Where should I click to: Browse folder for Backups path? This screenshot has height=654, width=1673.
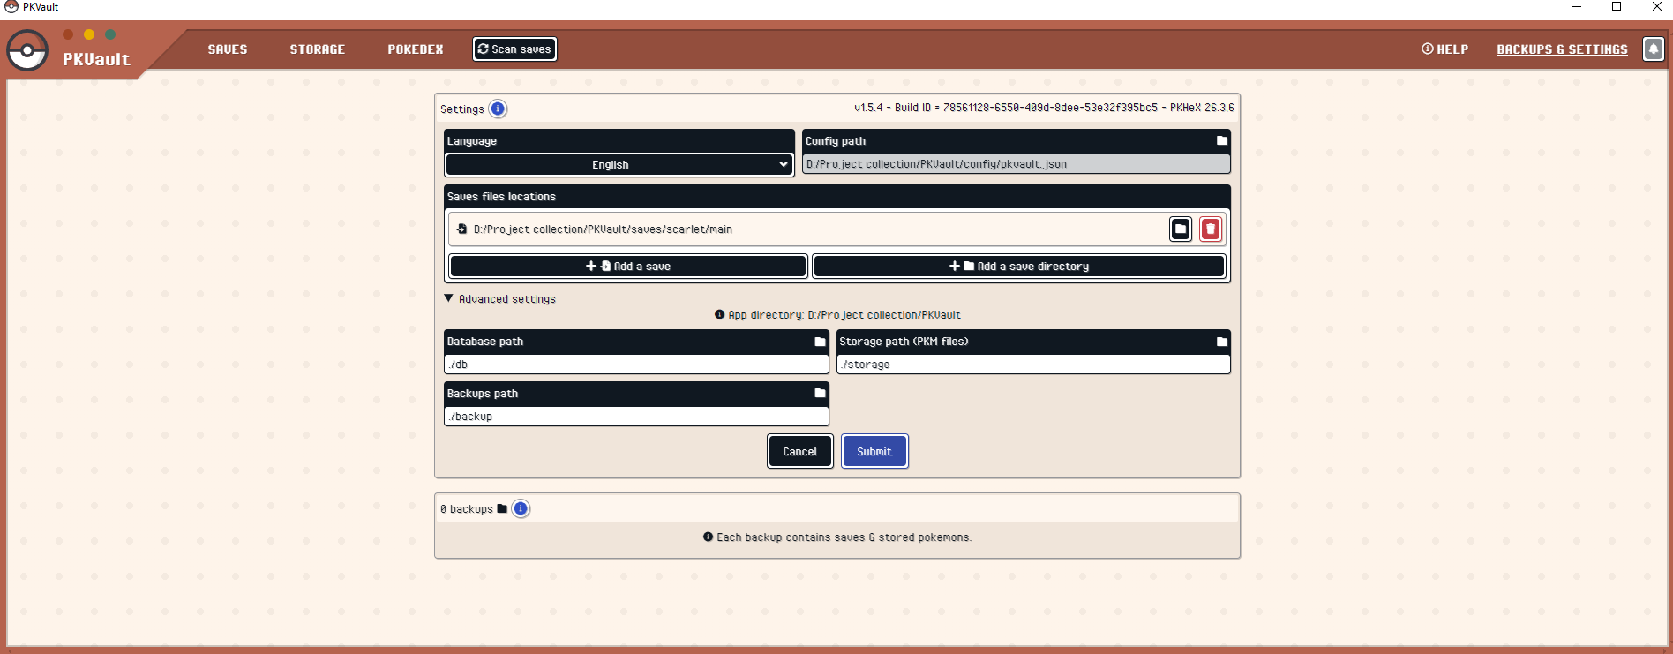pyautogui.click(x=820, y=394)
